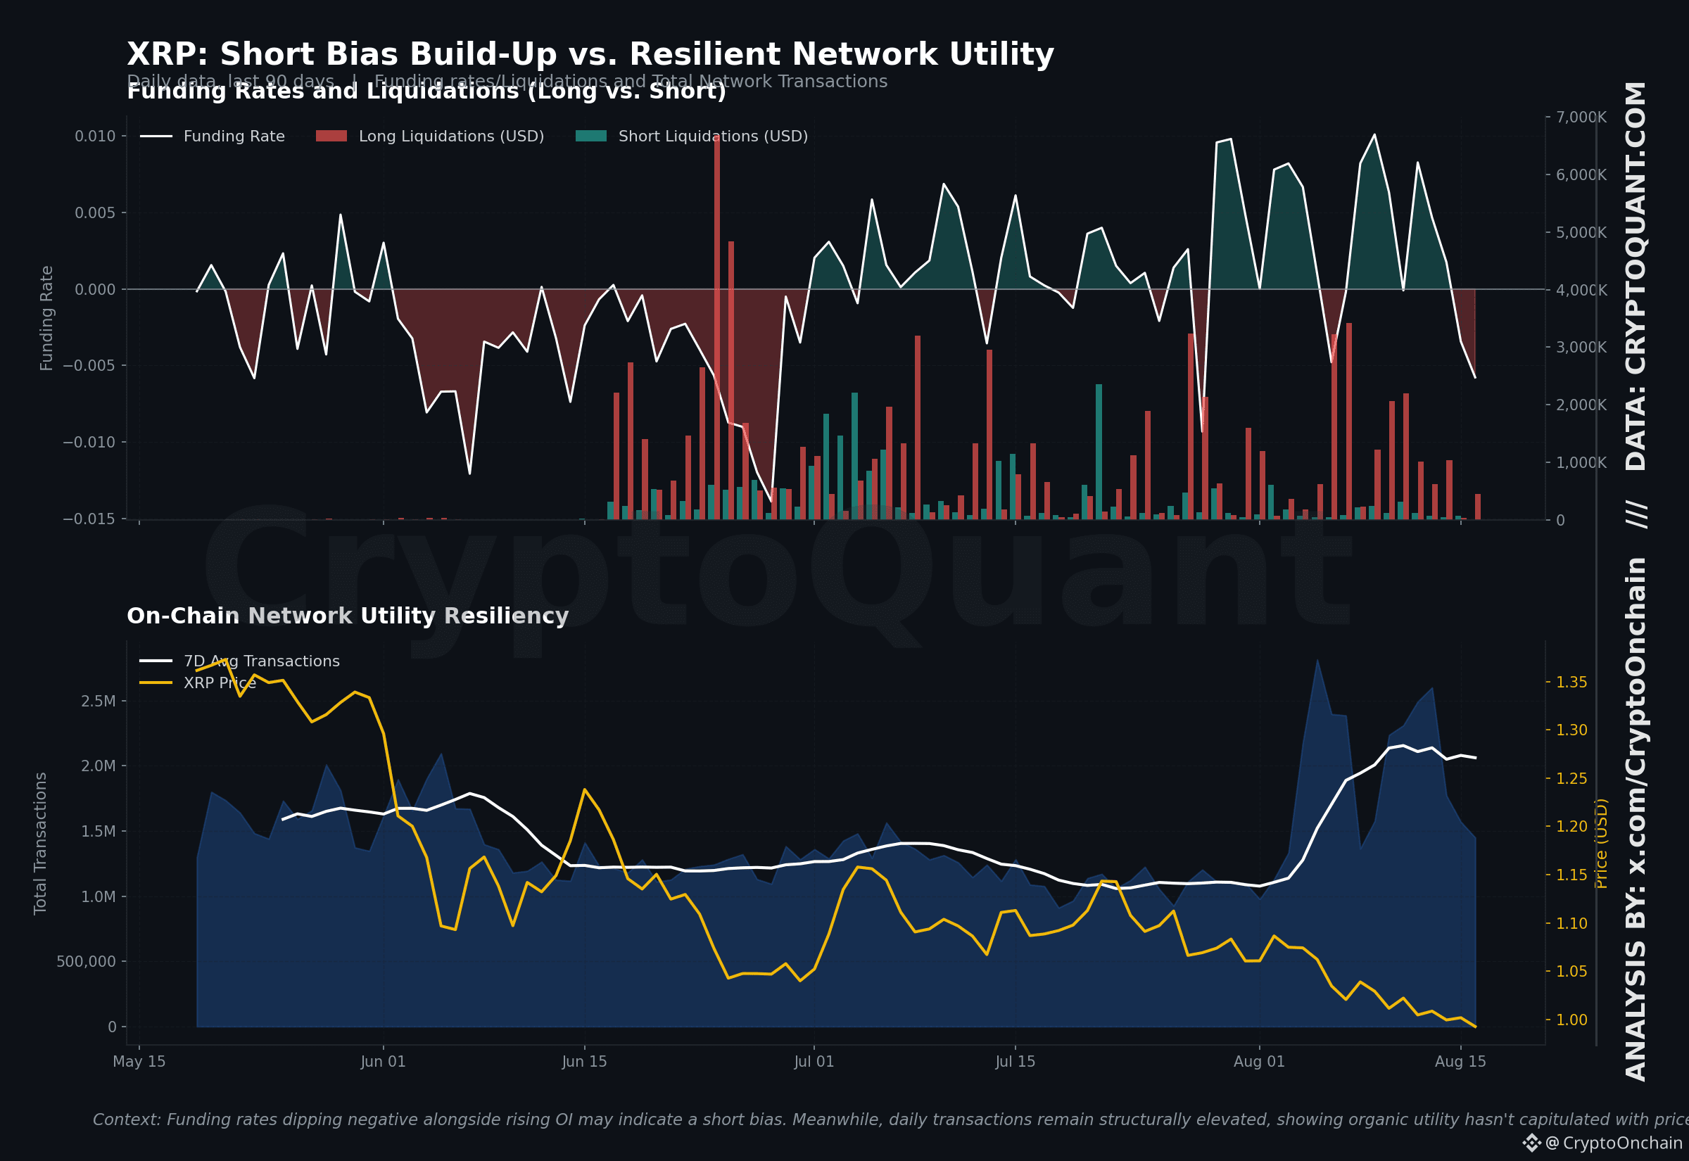Click the "7,000K" liquidations tick label
The image size is (1689, 1161).
click(1581, 117)
